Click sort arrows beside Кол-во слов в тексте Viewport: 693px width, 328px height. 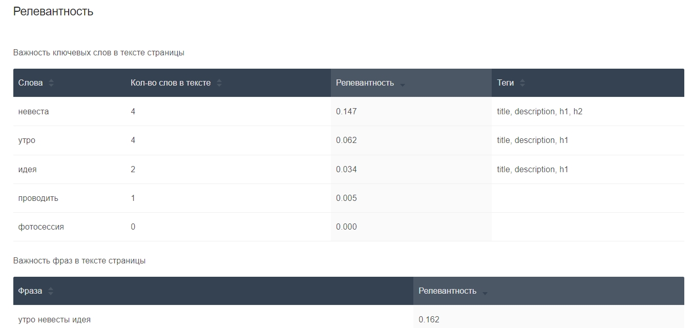point(219,83)
